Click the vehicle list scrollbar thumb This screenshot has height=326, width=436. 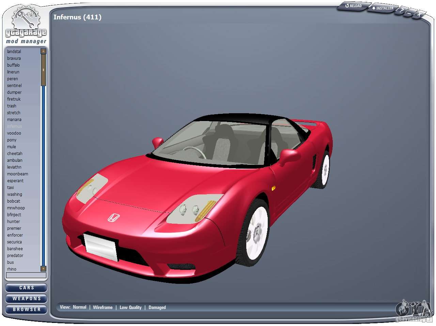(x=43, y=70)
